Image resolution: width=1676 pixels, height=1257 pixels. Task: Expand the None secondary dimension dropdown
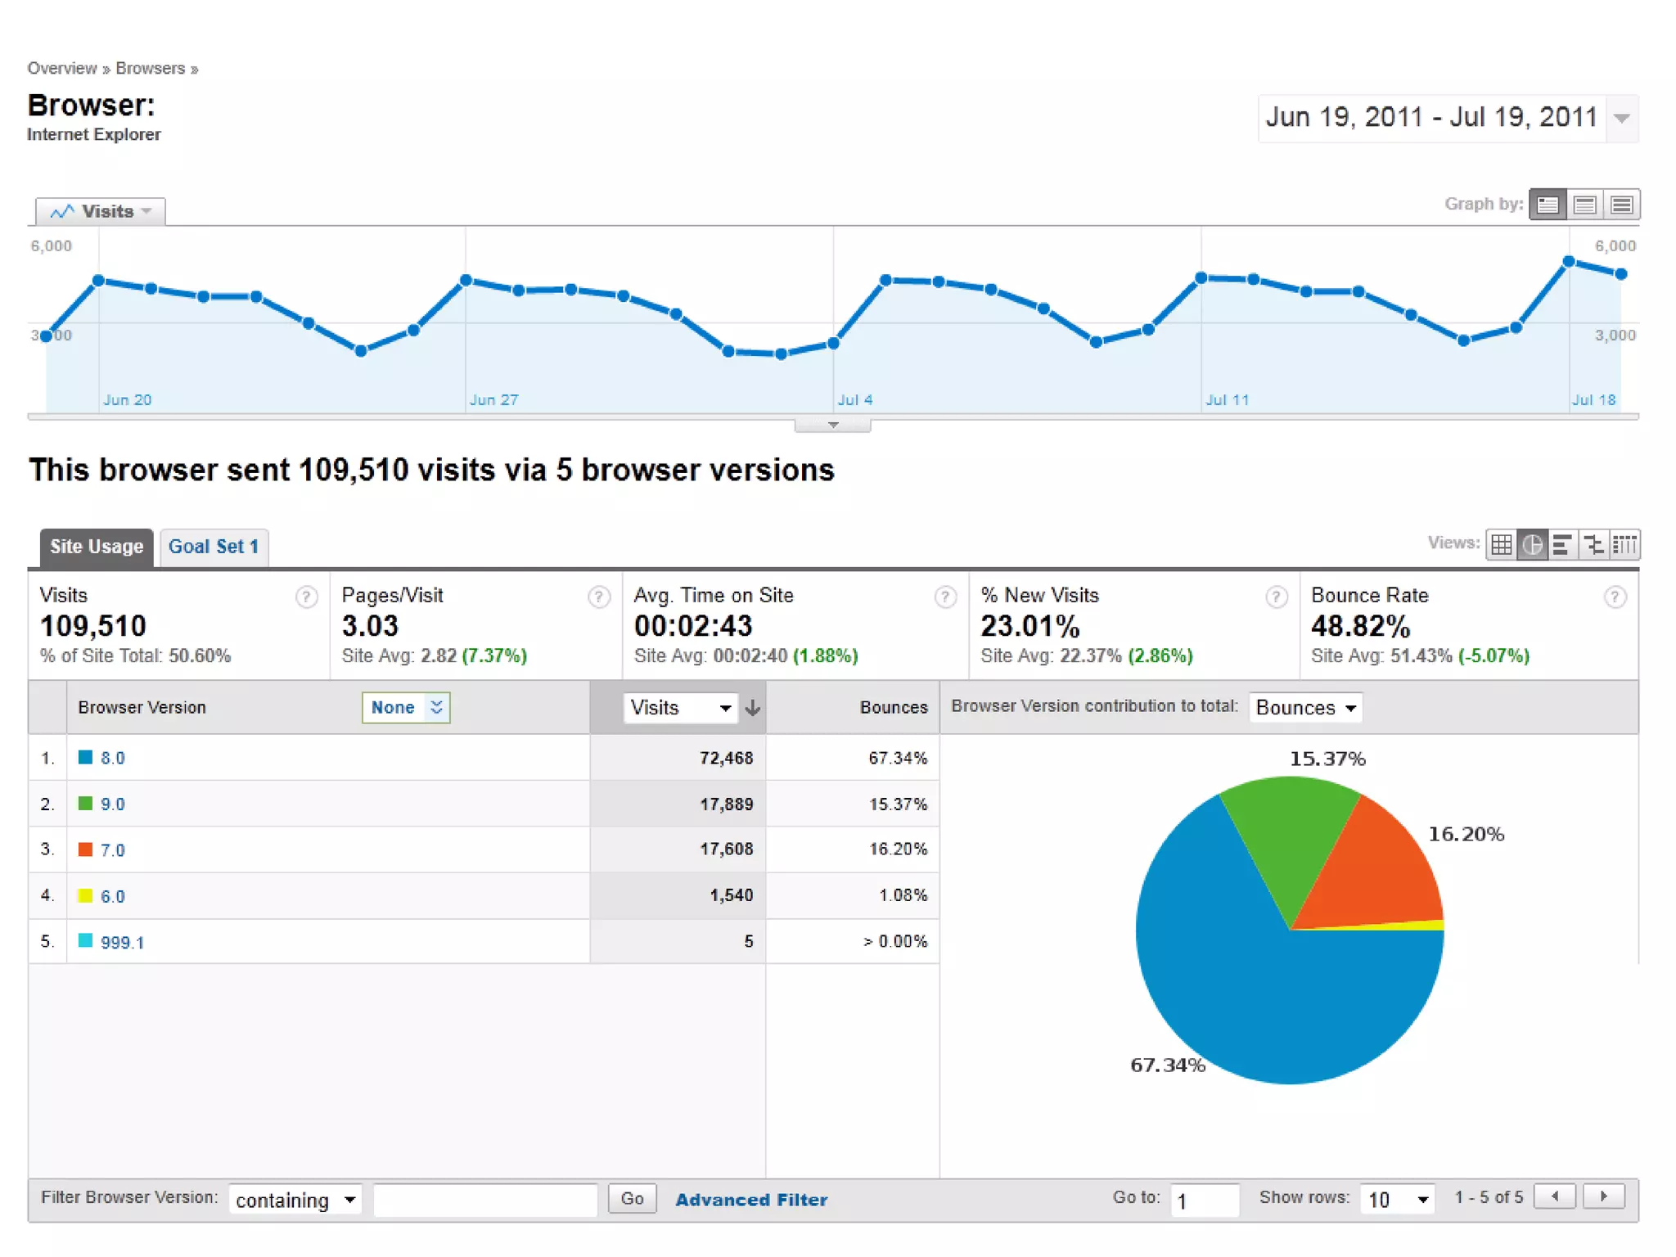(406, 708)
